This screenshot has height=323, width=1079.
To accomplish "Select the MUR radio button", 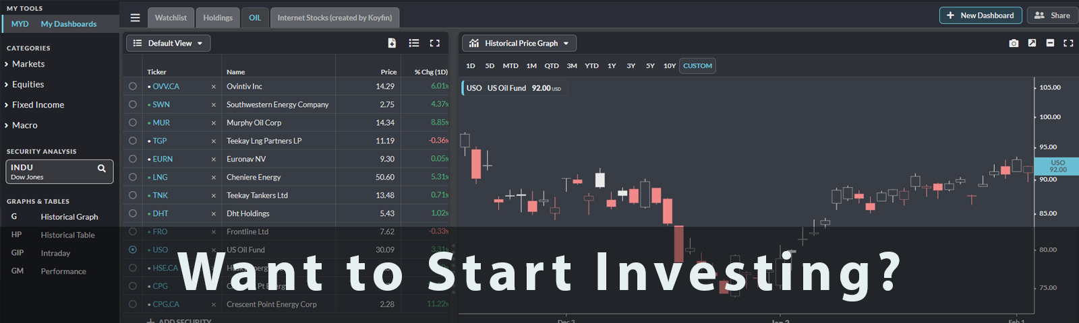I will (x=133, y=122).
